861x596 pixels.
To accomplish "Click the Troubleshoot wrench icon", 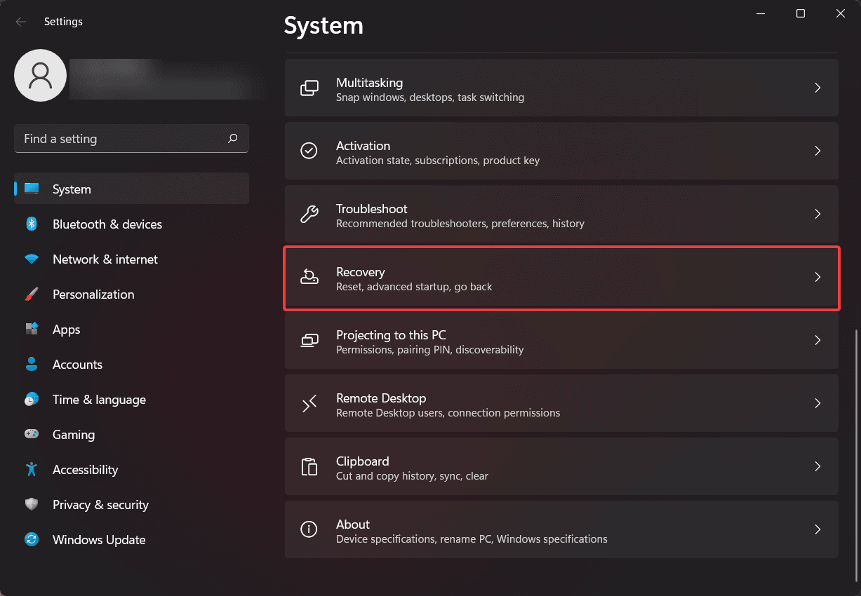I will point(309,214).
